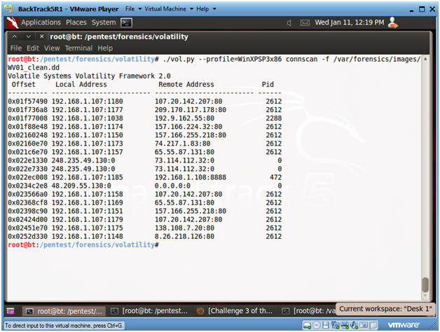Image resolution: width=440 pixels, height=332 pixels.
Task: Click remote address 74.217.1.83:80
Action: (x=182, y=144)
